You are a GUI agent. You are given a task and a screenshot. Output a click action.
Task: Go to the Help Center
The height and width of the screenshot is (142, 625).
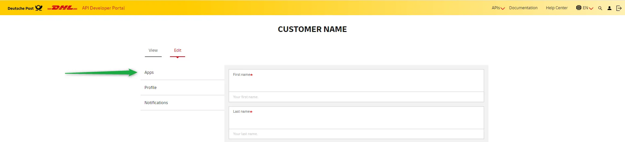coord(557,8)
